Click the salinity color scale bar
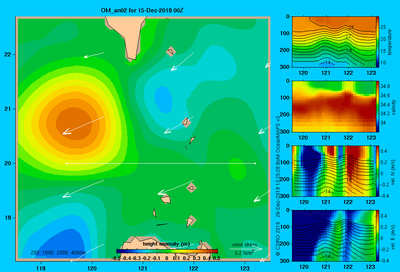The width and height of the screenshot is (400, 272). [378, 106]
